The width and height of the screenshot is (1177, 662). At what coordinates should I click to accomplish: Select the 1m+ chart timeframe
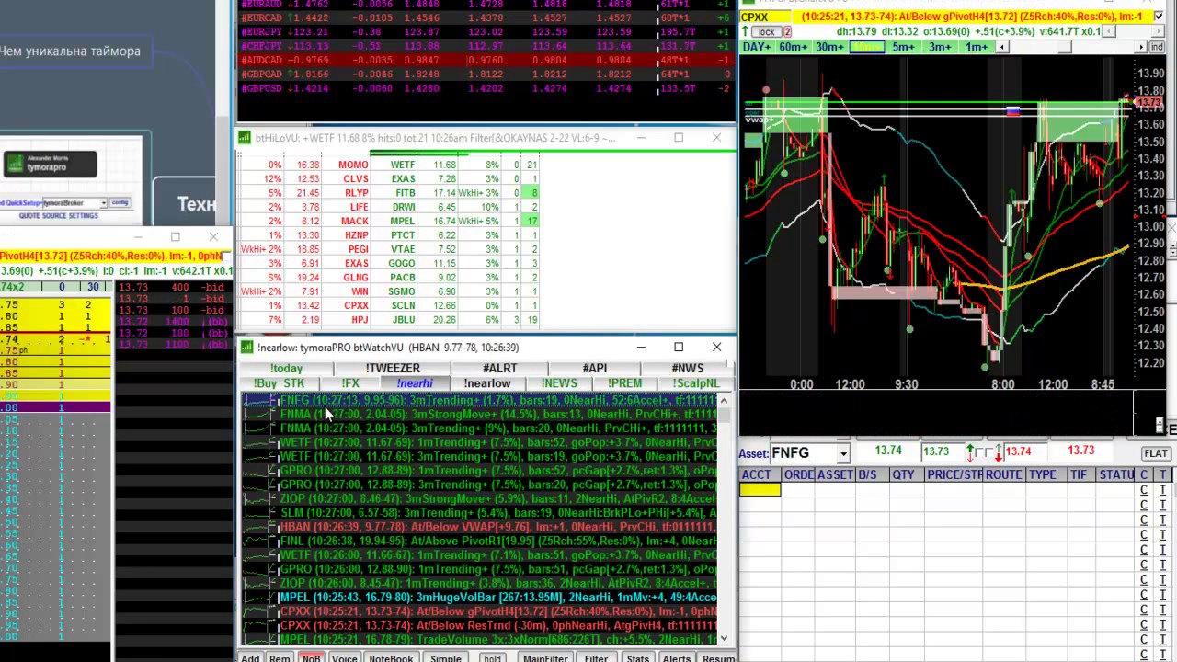click(977, 47)
